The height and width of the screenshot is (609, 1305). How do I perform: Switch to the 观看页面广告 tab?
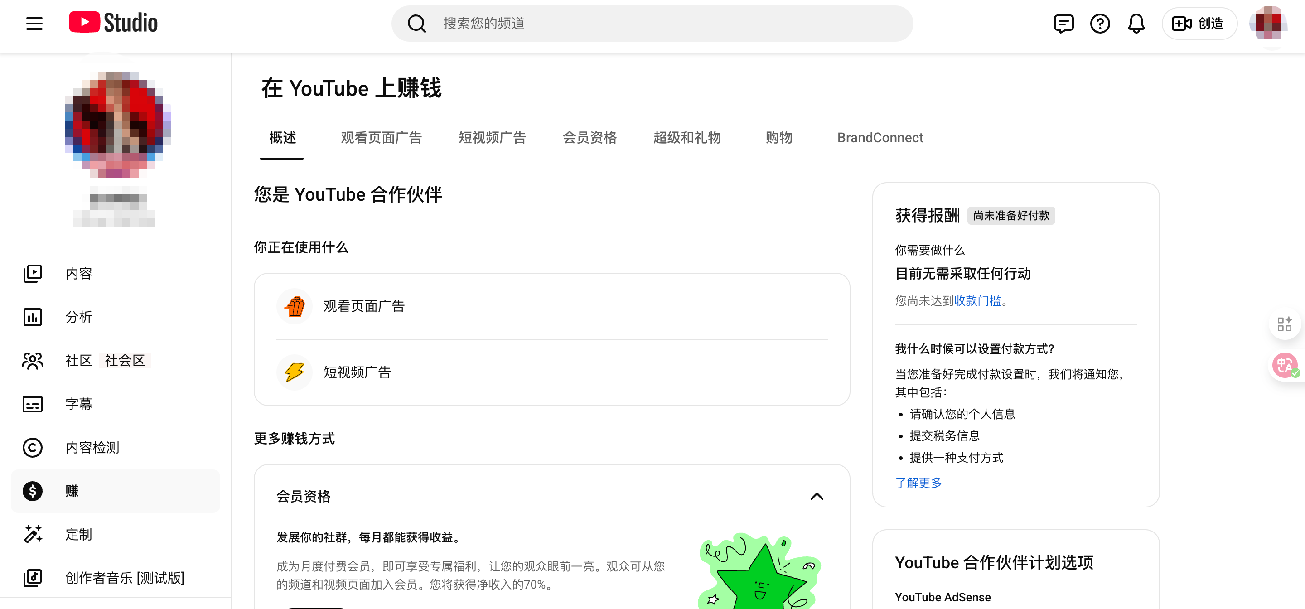pyautogui.click(x=381, y=138)
